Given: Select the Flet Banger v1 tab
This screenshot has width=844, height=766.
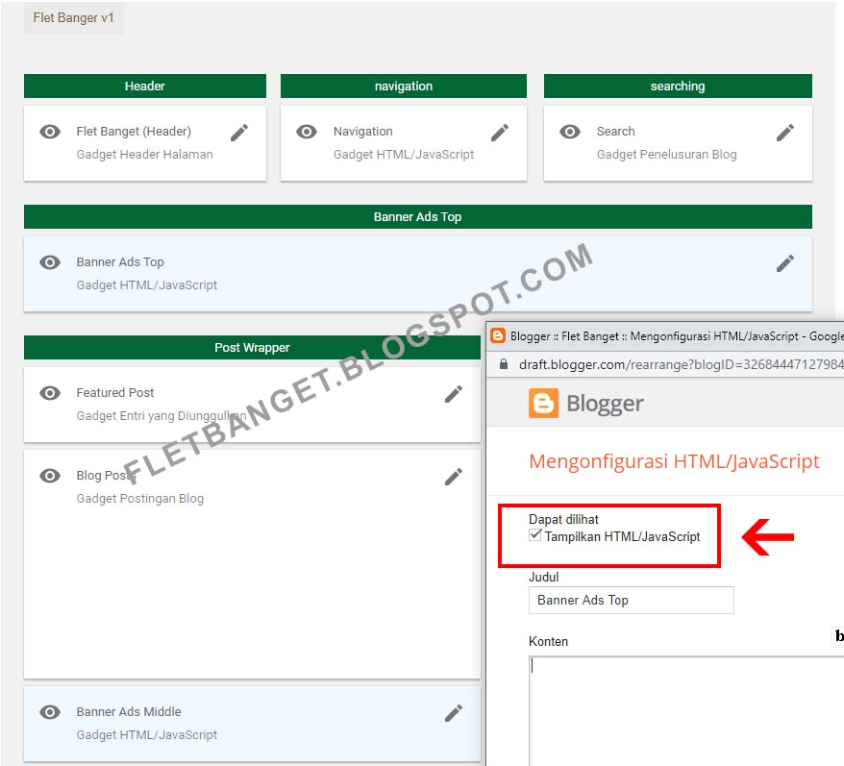Looking at the screenshot, I should pos(73,16).
